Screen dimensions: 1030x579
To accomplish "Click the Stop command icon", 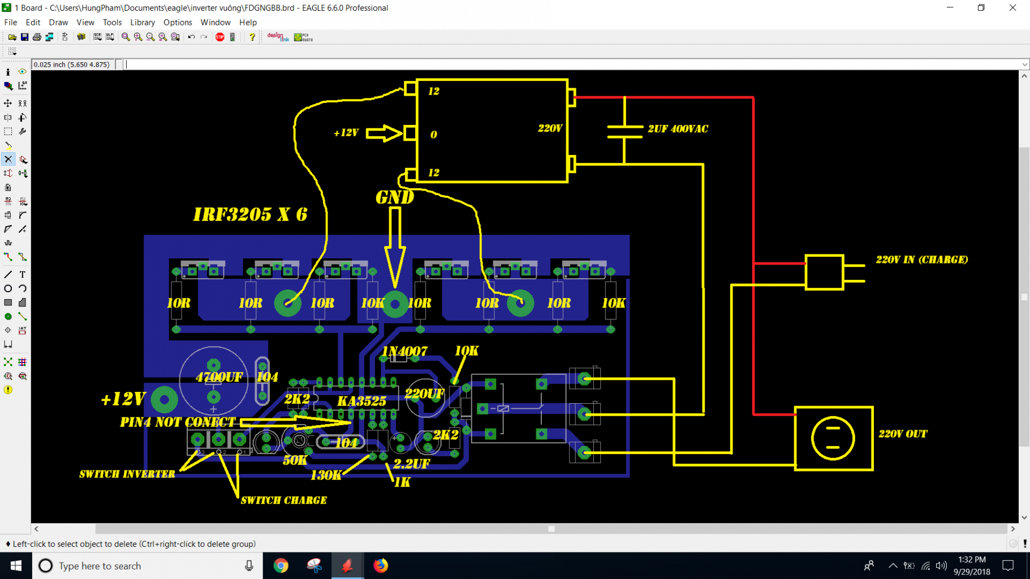I will tap(220, 37).
